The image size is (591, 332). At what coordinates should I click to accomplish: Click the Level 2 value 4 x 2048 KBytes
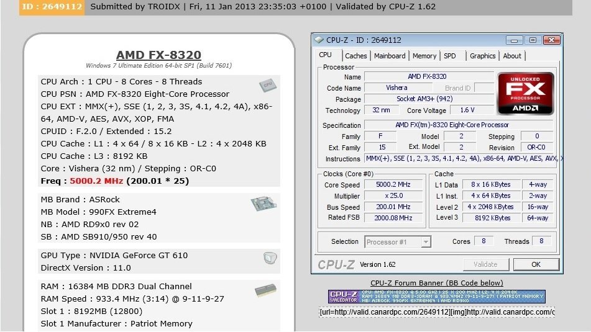tap(491, 207)
